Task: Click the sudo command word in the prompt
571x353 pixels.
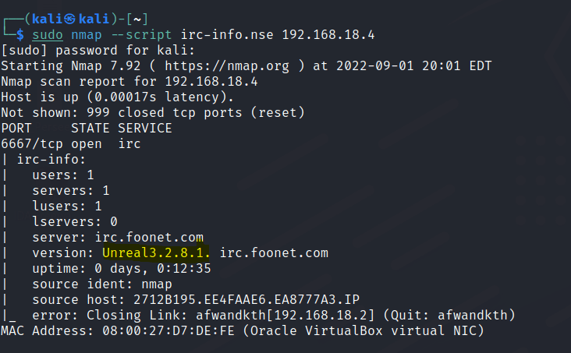Action: 47,35
